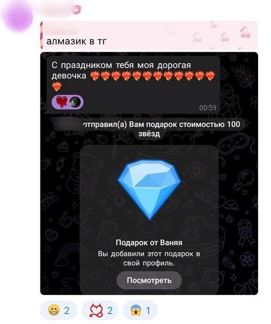
Task: Click the Посмотреть button
Action: point(149,280)
